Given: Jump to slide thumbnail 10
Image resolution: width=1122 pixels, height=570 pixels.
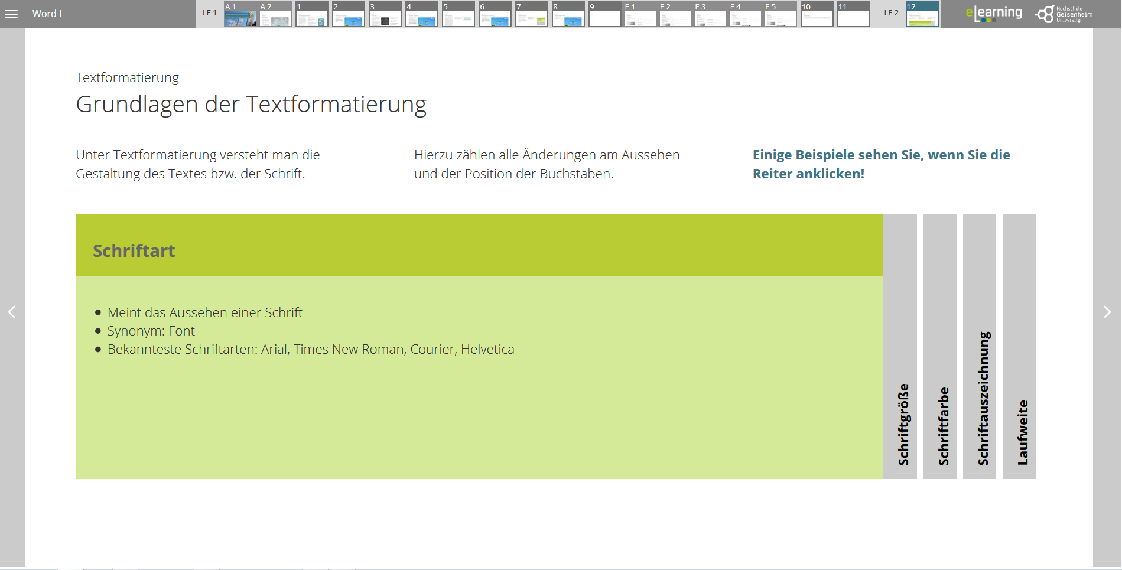Looking at the screenshot, I should 817,14.
